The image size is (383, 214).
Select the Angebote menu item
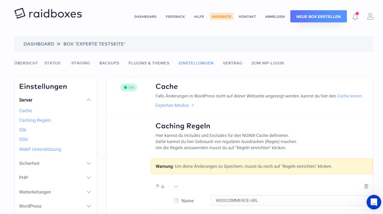point(221,16)
